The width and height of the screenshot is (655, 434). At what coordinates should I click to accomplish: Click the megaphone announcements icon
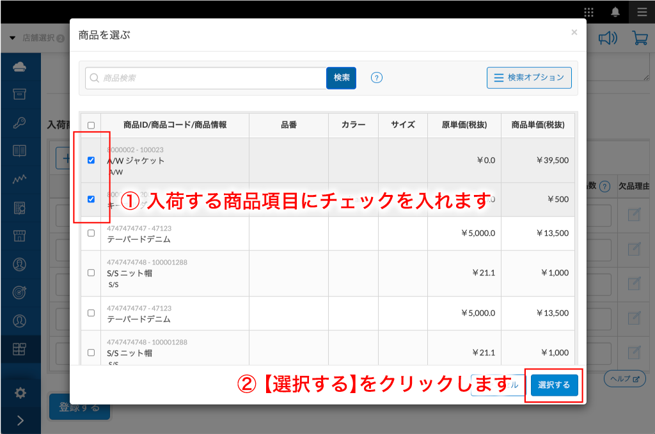click(x=607, y=38)
